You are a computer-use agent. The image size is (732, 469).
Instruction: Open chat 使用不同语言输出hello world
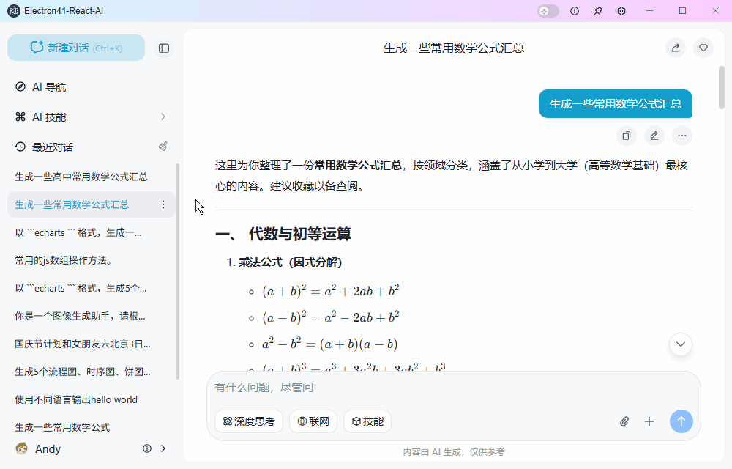pos(91,400)
